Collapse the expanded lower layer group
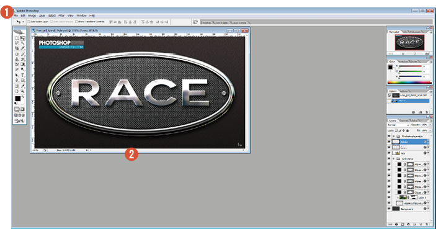This screenshot has height=229, width=436. 394,159
